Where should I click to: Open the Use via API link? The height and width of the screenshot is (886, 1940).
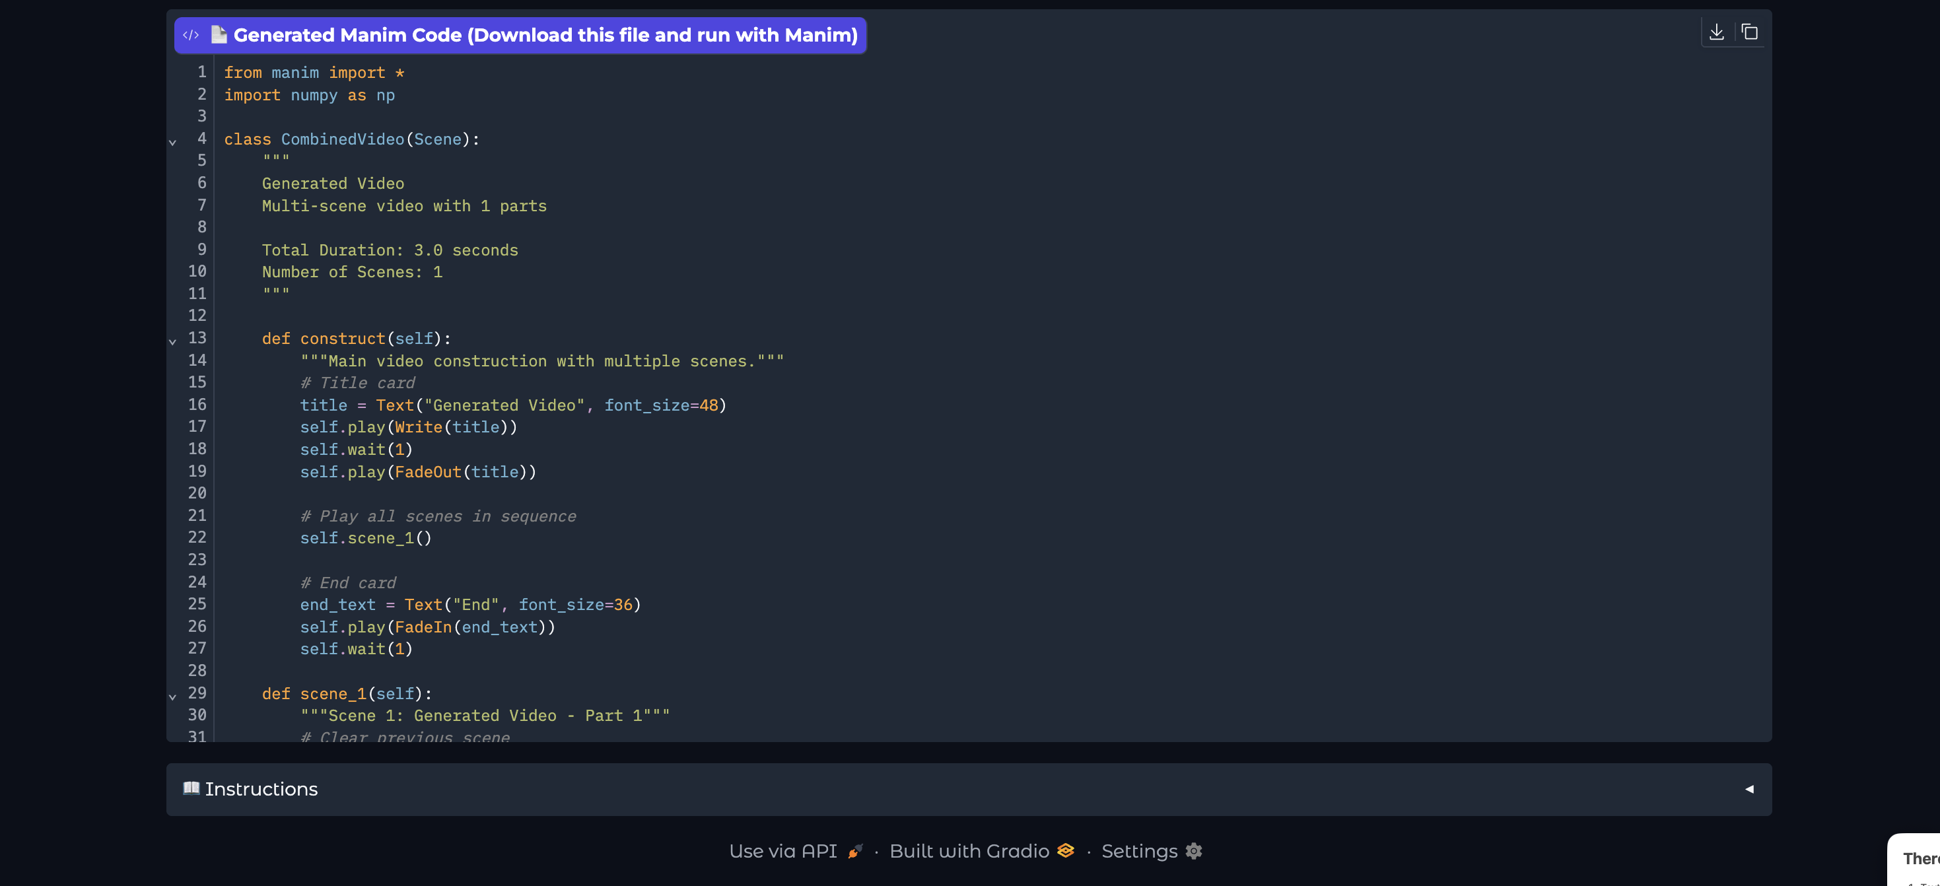[x=783, y=852]
